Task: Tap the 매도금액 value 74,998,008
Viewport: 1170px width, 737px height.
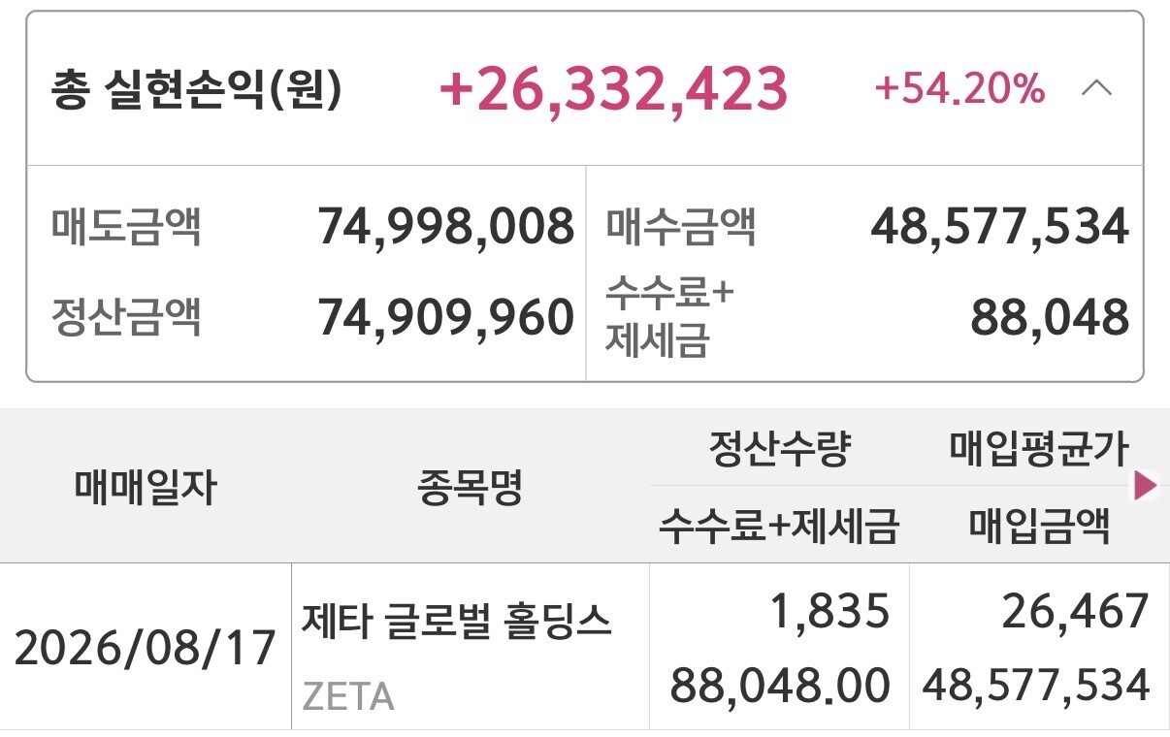Action: pos(446,228)
